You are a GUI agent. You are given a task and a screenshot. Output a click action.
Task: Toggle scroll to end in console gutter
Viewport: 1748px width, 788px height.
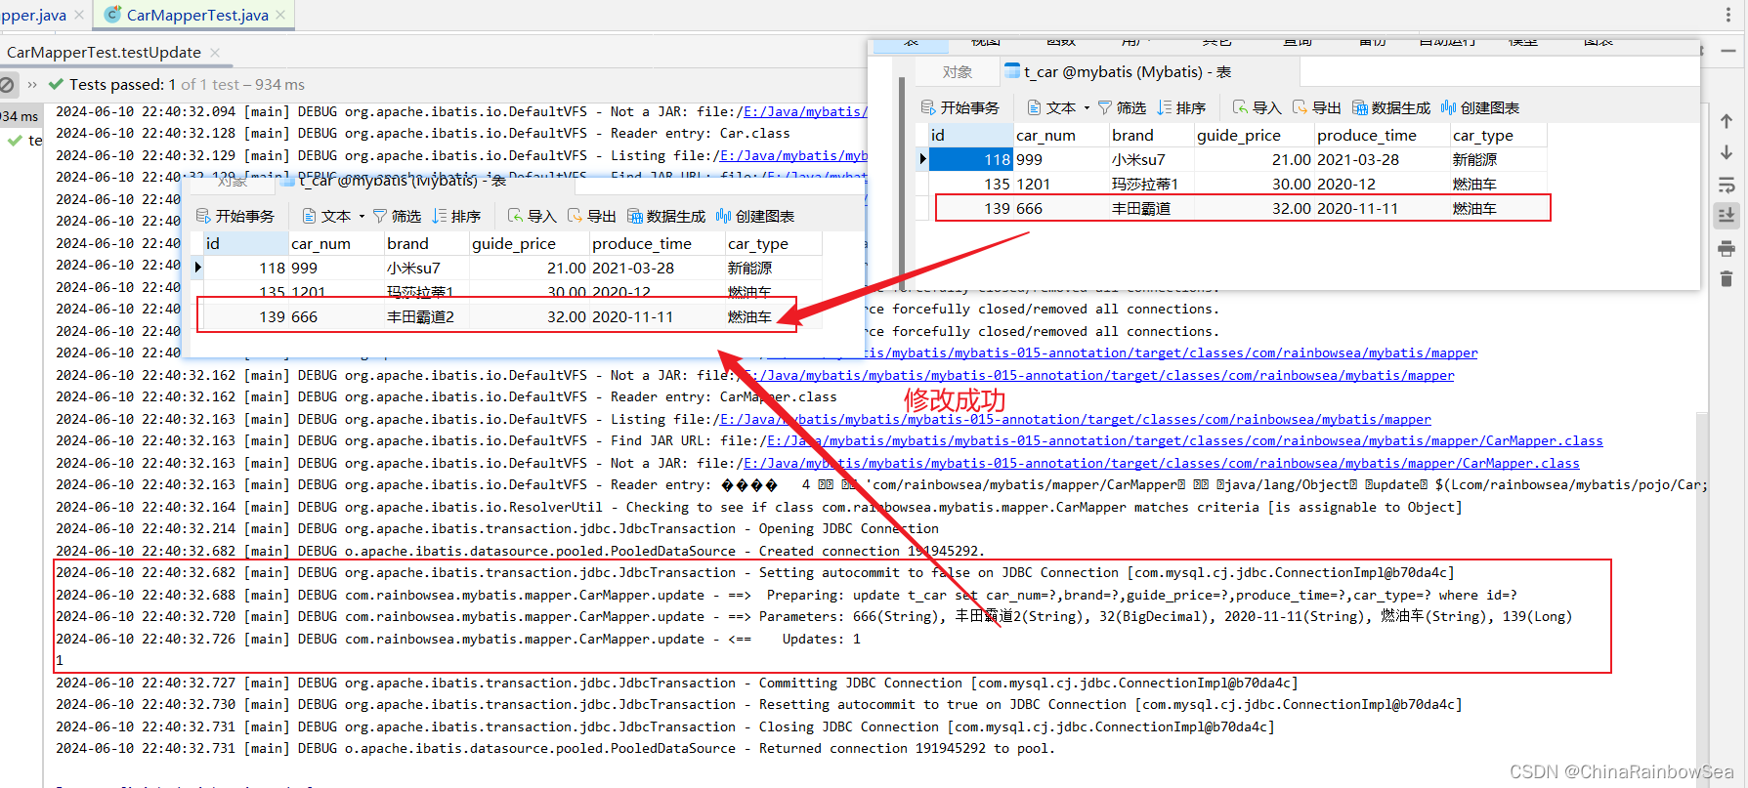click(1727, 216)
